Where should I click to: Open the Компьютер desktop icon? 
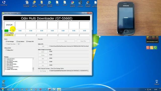click(4, 3)
